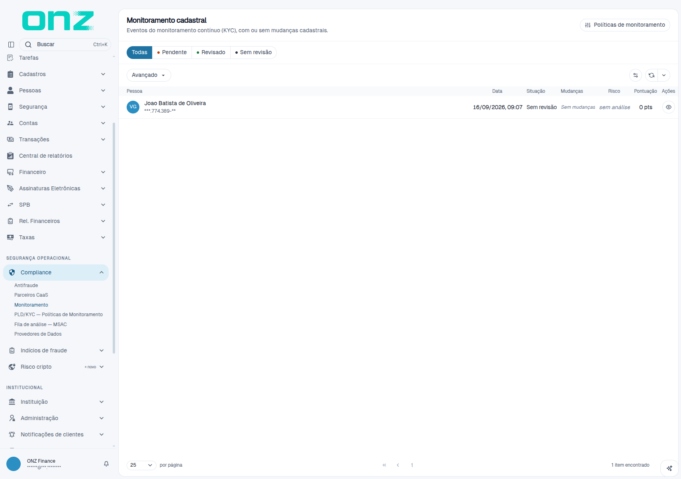Click the ONZ Finance user avatar
The image size is (681, 479).
tap(14, 464)
